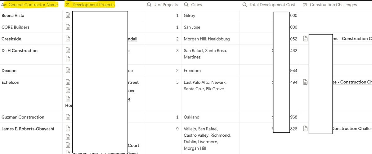
Task: Open the Construction Challenges page icon in the Creekside row
Action: coord(305,39)
